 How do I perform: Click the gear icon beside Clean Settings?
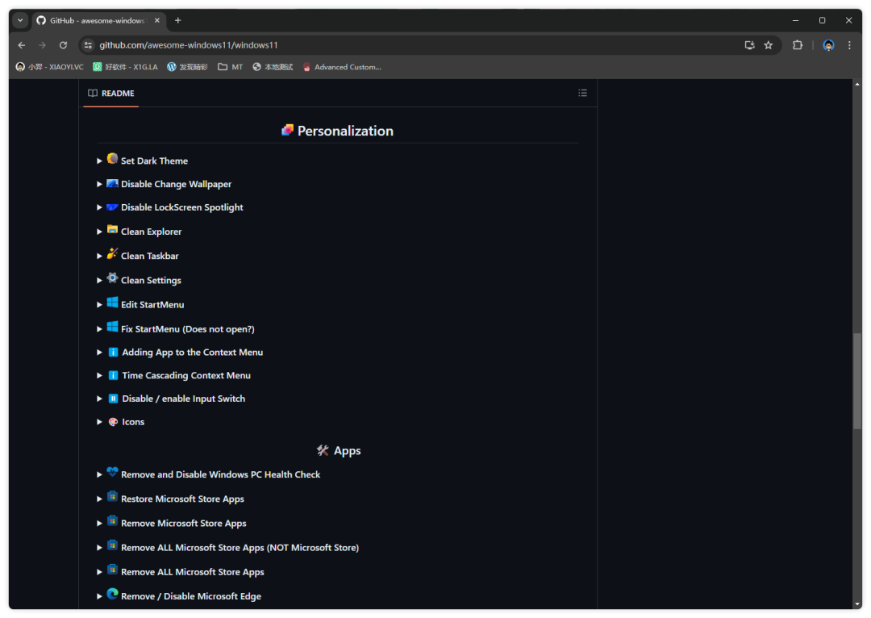(x=112, y=278)
